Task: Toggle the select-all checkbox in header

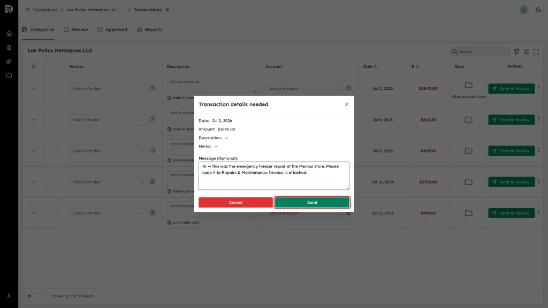Action: pyautogui.click(x=55, y=66)
